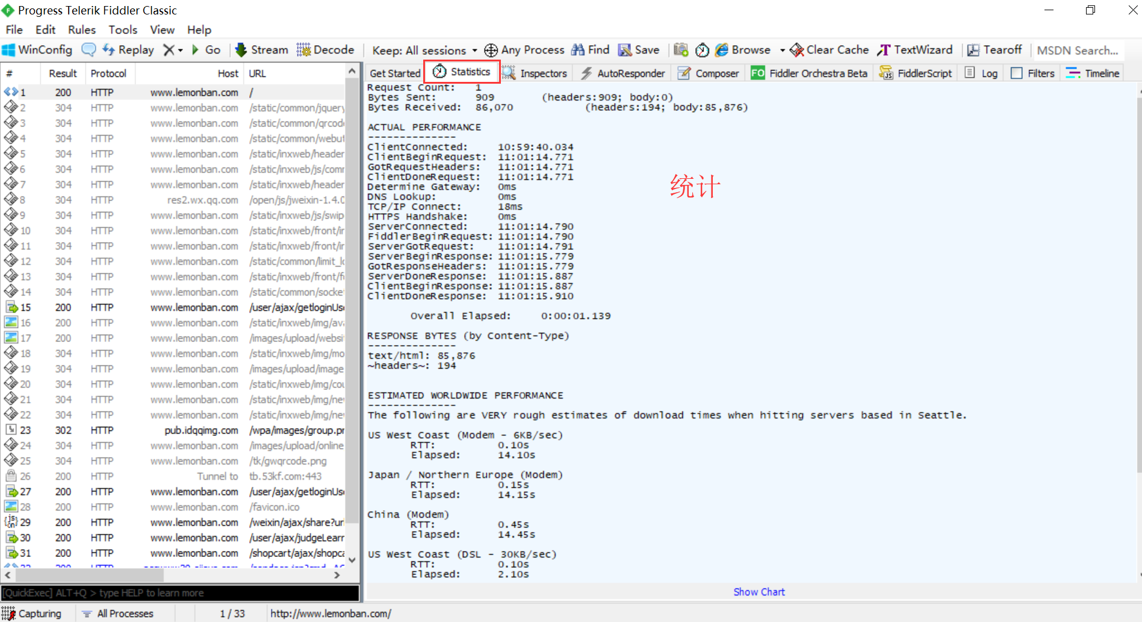1142x622 pixels.
Task: Click the MSDN Search field
Action: 1078,51
